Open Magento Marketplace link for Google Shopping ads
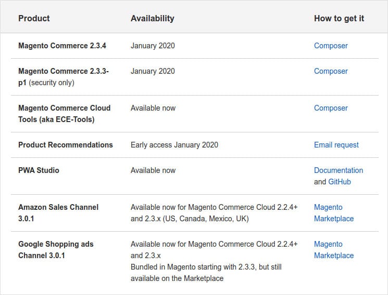The height and width of the screenshot is (295, 388). tap(334, 250)
